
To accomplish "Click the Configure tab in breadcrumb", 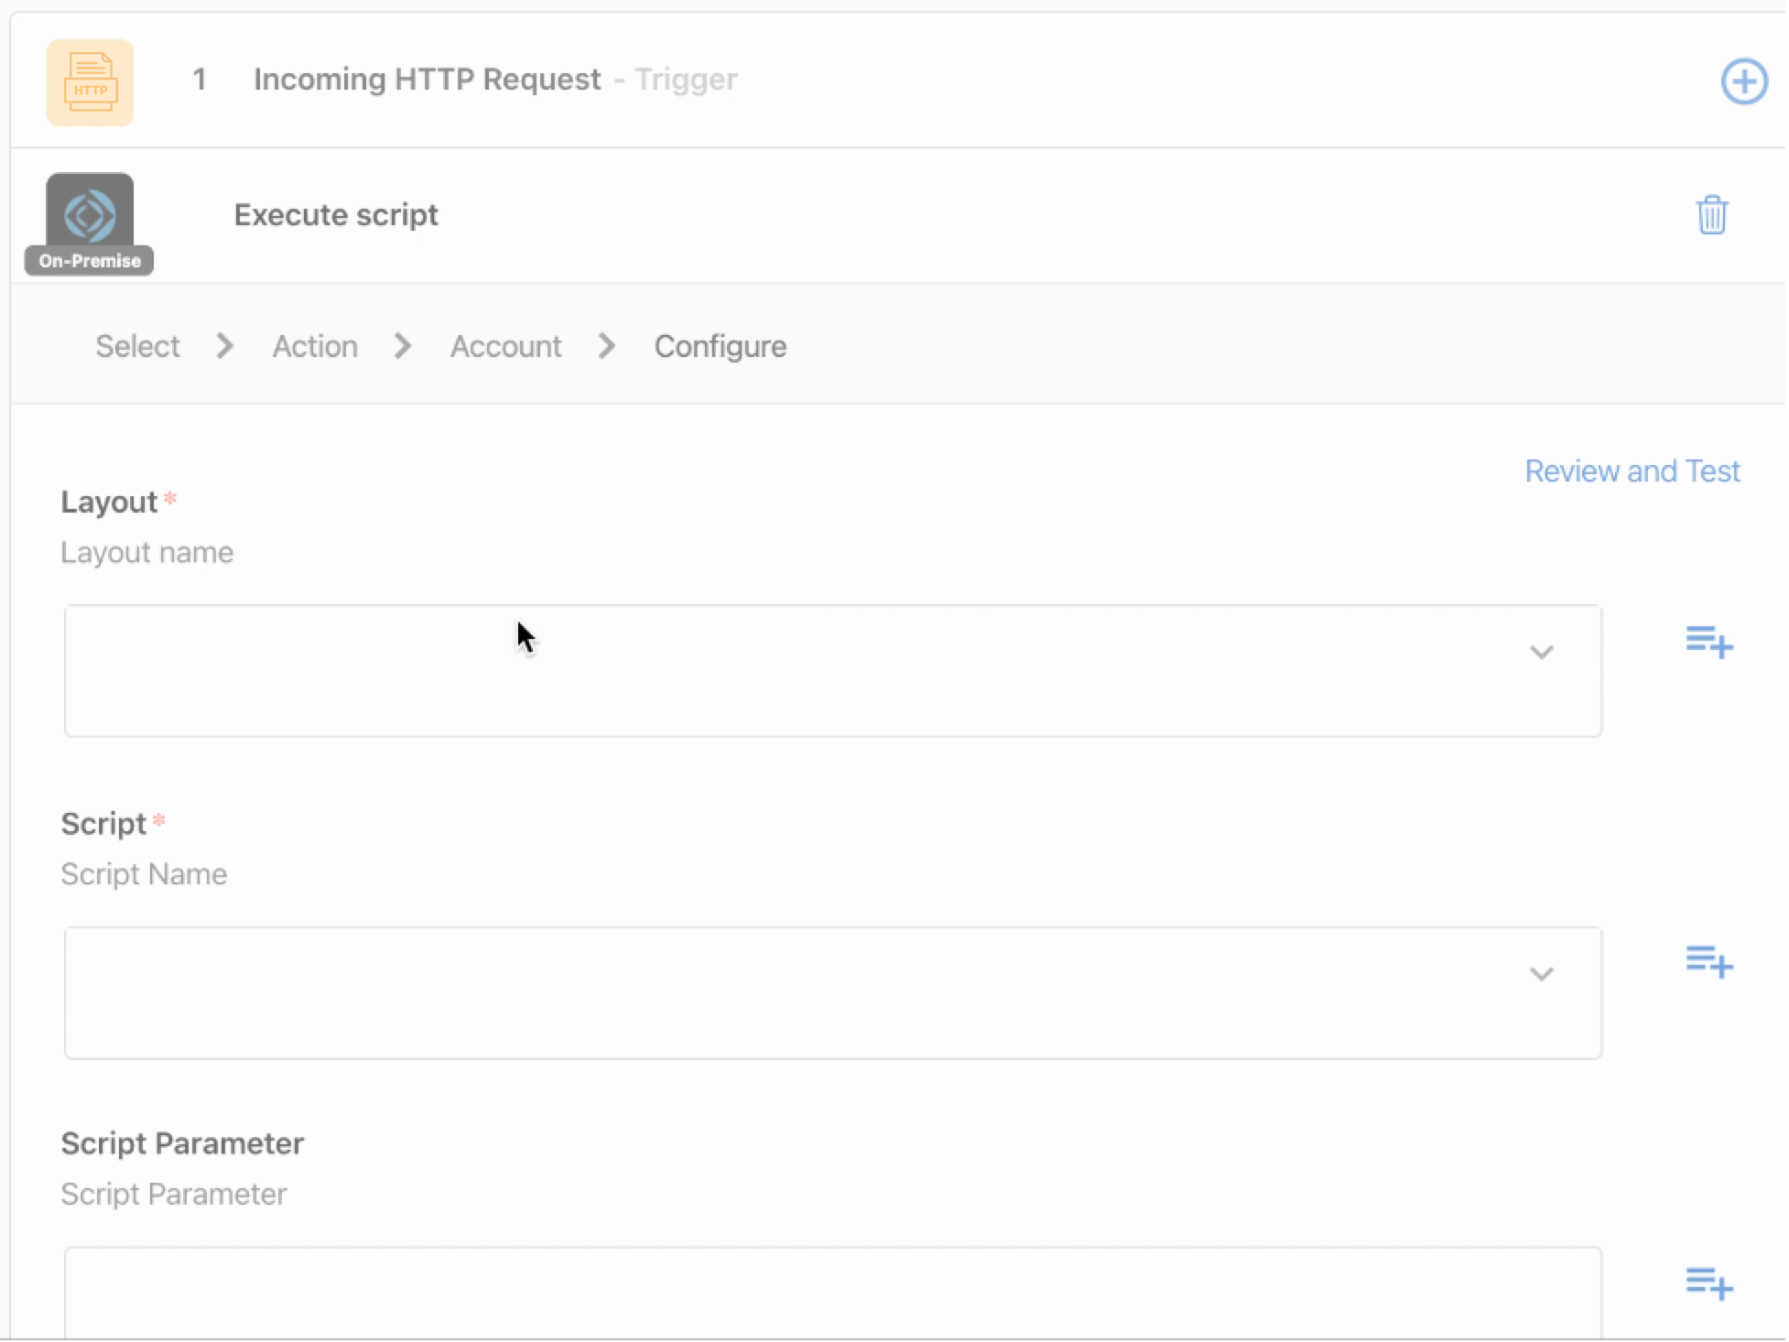I will (x=719, y=345).
